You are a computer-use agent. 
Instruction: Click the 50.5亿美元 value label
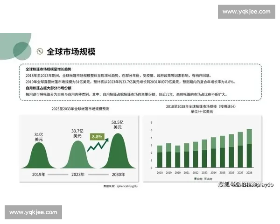click(x=118, y=125)
